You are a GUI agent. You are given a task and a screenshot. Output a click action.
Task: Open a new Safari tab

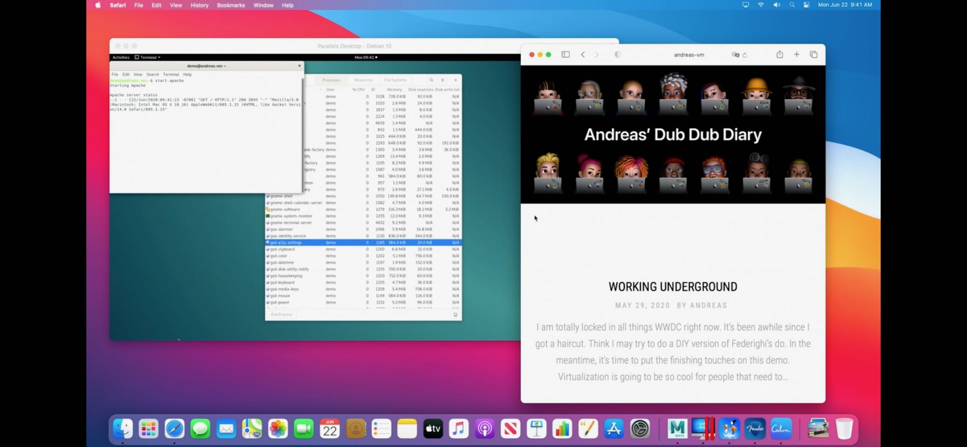796,55
